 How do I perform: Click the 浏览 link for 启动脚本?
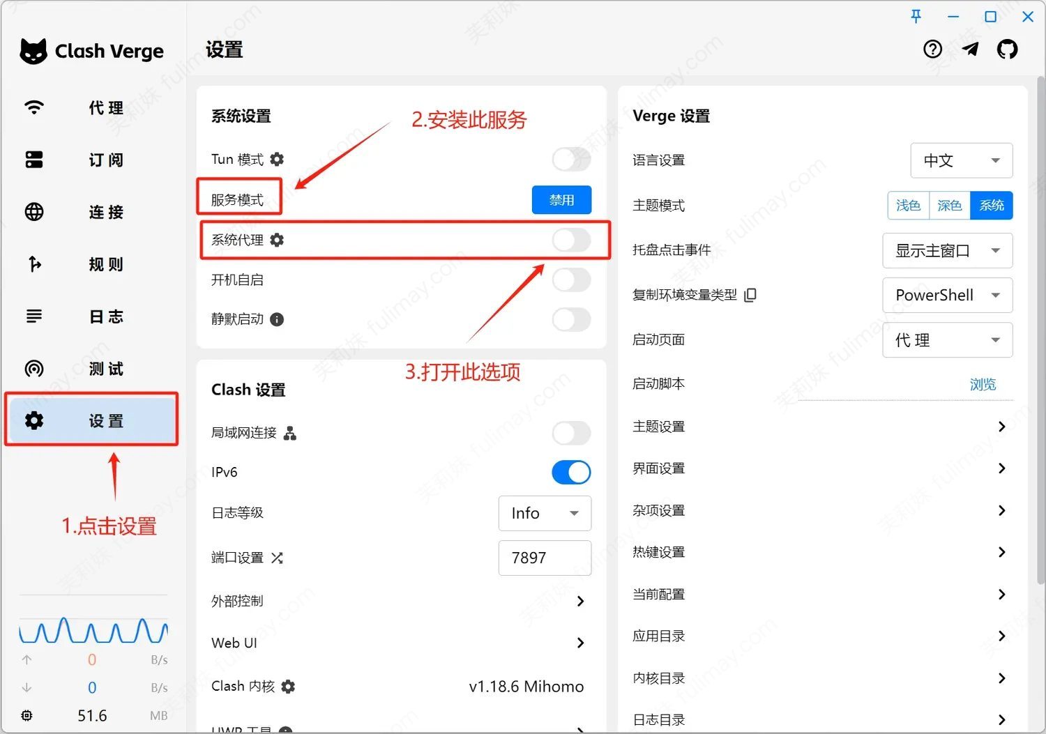[983, 385]
